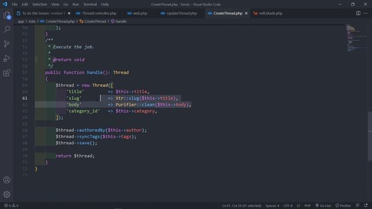The height and width of the screenshot is (209, 372).
Task: Click the minimap code overview
Action: 356,38
